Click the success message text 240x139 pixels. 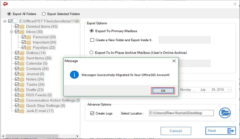click(125, 75)
